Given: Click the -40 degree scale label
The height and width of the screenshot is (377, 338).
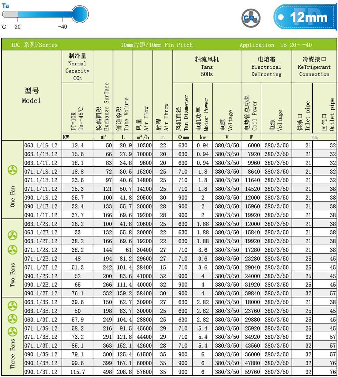Looking at the screenshot, I should [63, 27].
